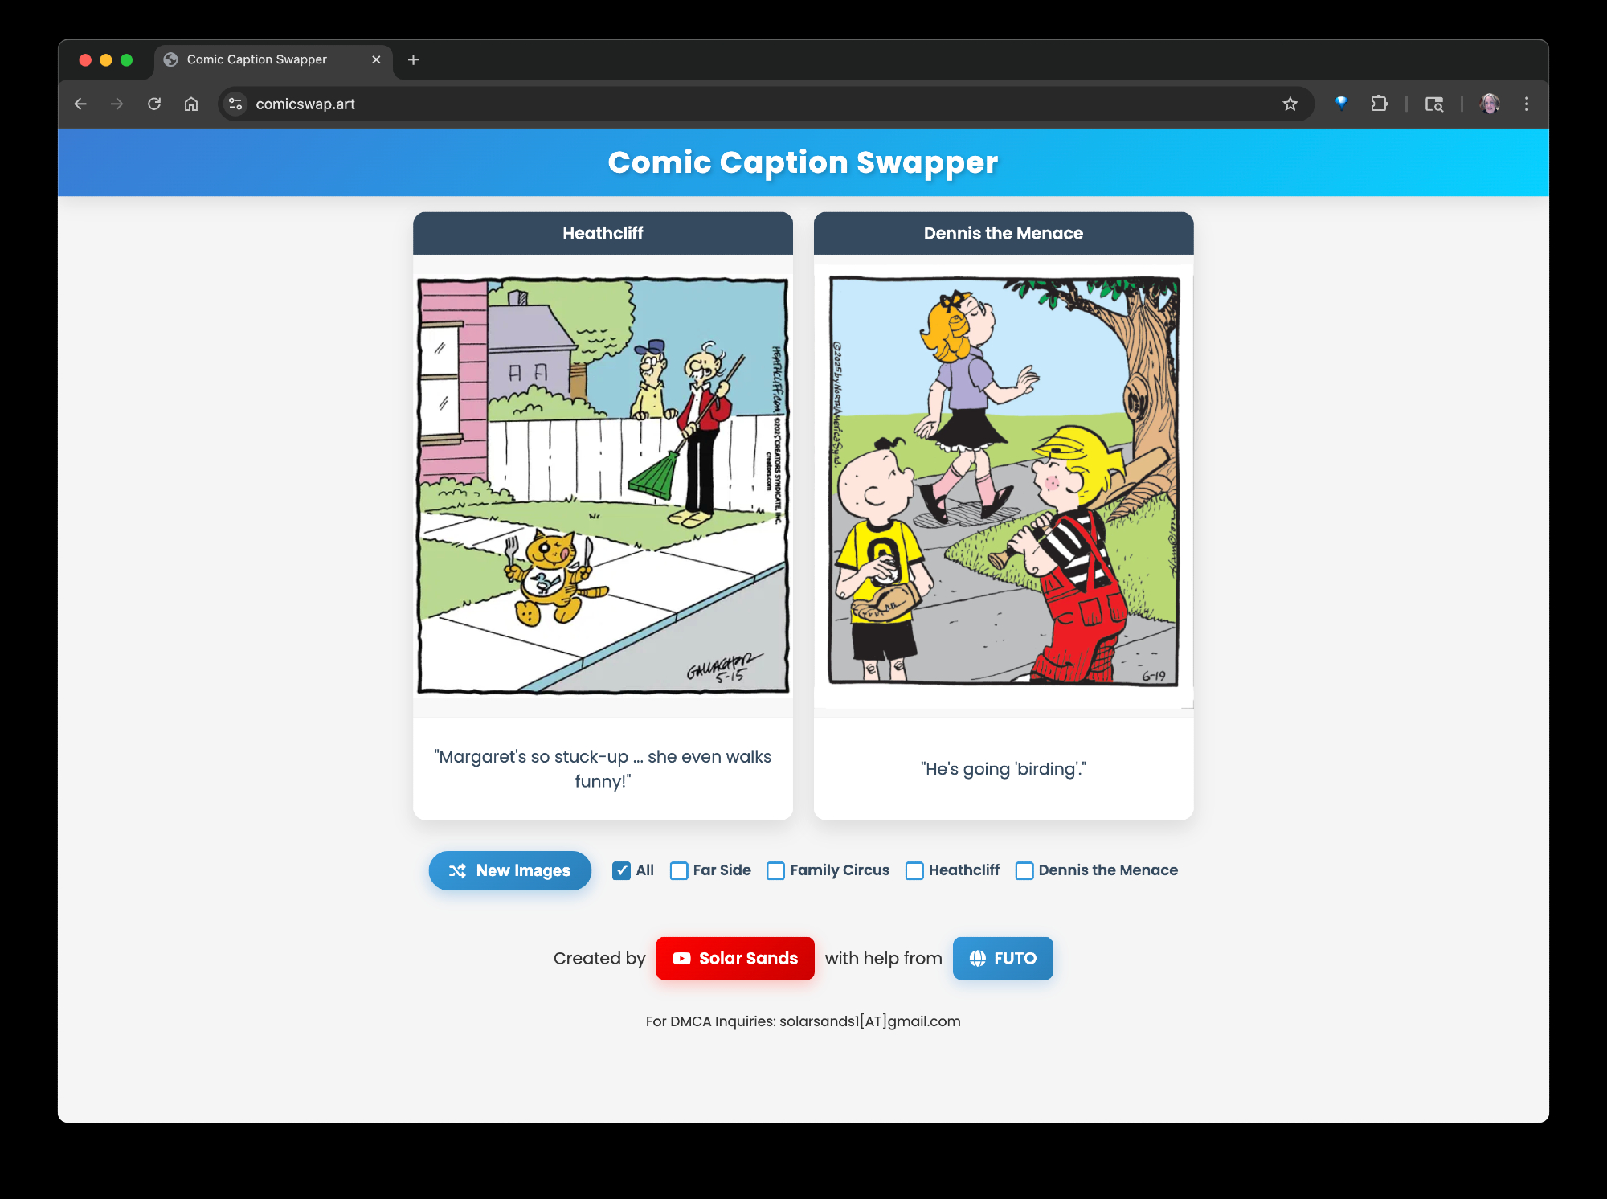Screen dimensions: 1607x1199
Task: Enable the Far Side checkbox
Action: pyautogui.click(x=679, y=870)
